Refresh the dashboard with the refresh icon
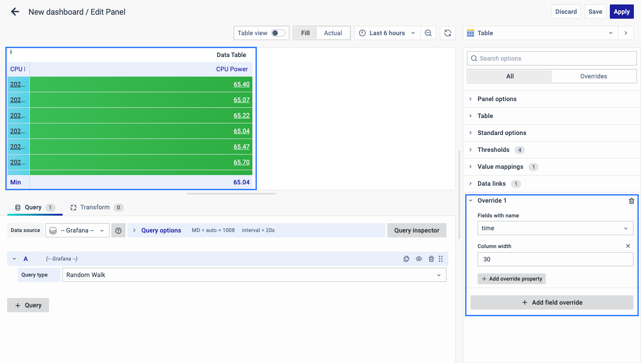641x363 pixels. (x=448, y=33)
